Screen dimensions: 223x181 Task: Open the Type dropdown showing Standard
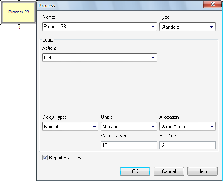tap(187, 27)
